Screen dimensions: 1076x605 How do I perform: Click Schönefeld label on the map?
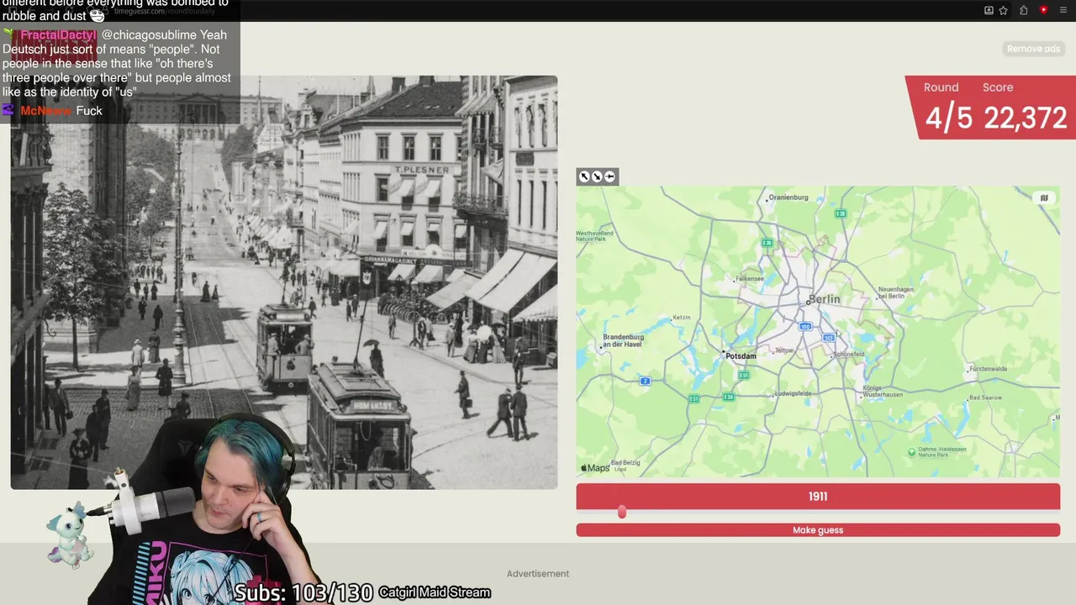click(x=848, y=354)
